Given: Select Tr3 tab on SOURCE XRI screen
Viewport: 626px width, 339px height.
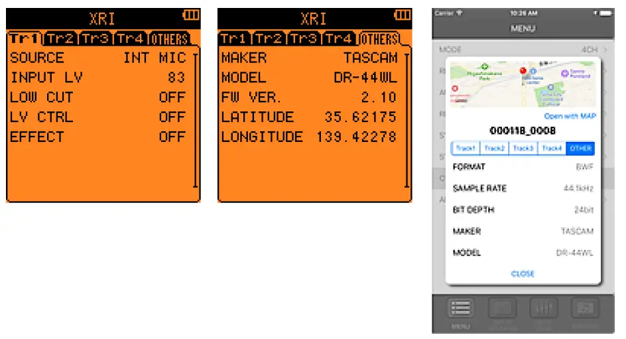Looking at the screenshot, I should [95, 38].
